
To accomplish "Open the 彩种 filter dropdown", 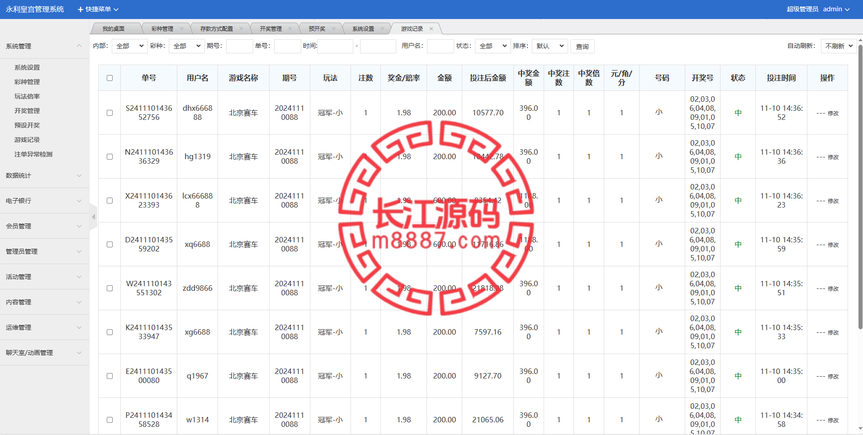I will click(187, 46).
